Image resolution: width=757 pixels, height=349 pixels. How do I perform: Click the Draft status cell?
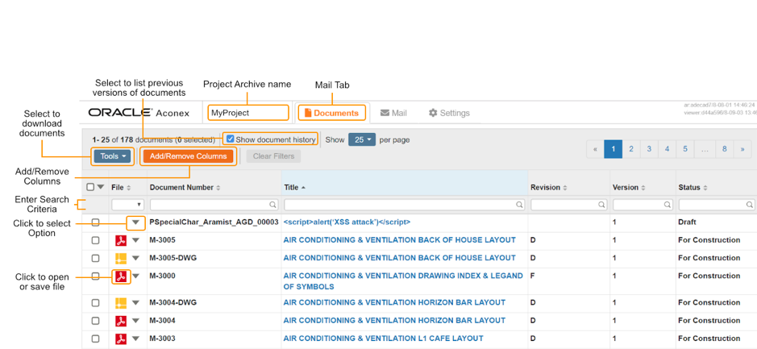[x=687, y=222]
